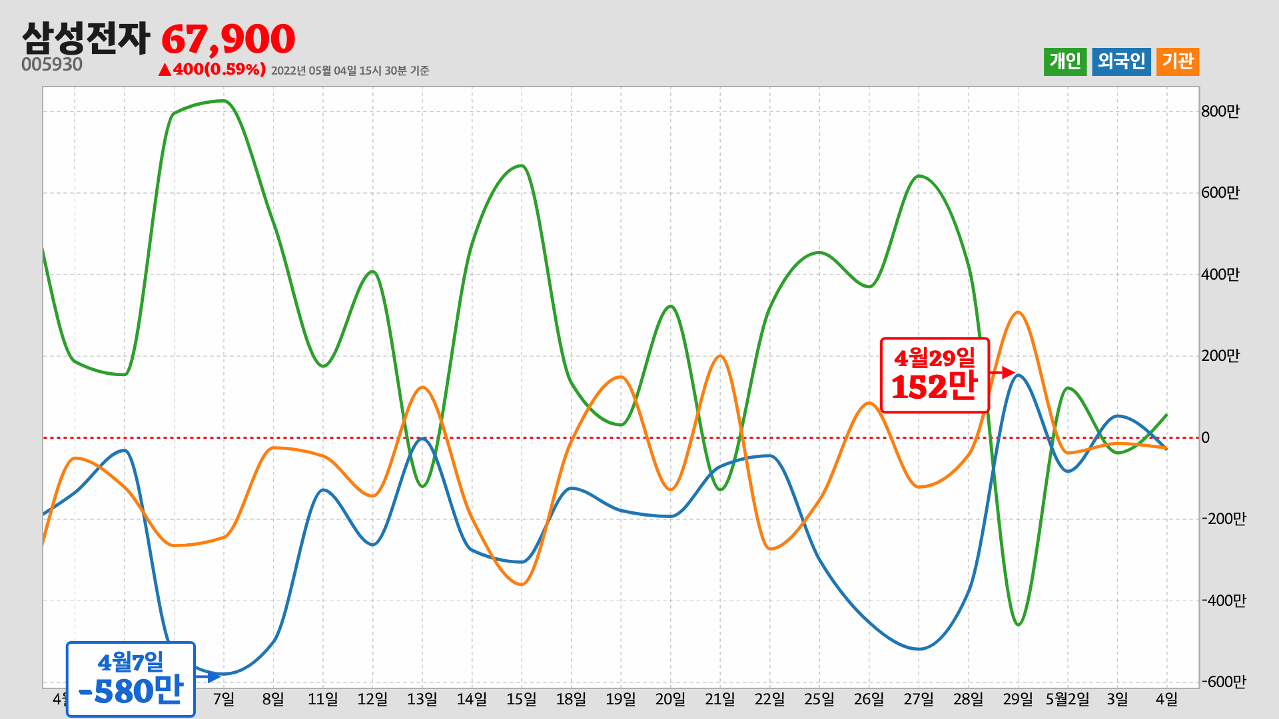Click the 11일 x-axis label
Image resolution: width=1279 pixels, height=719 pixels.
(323, 699)
